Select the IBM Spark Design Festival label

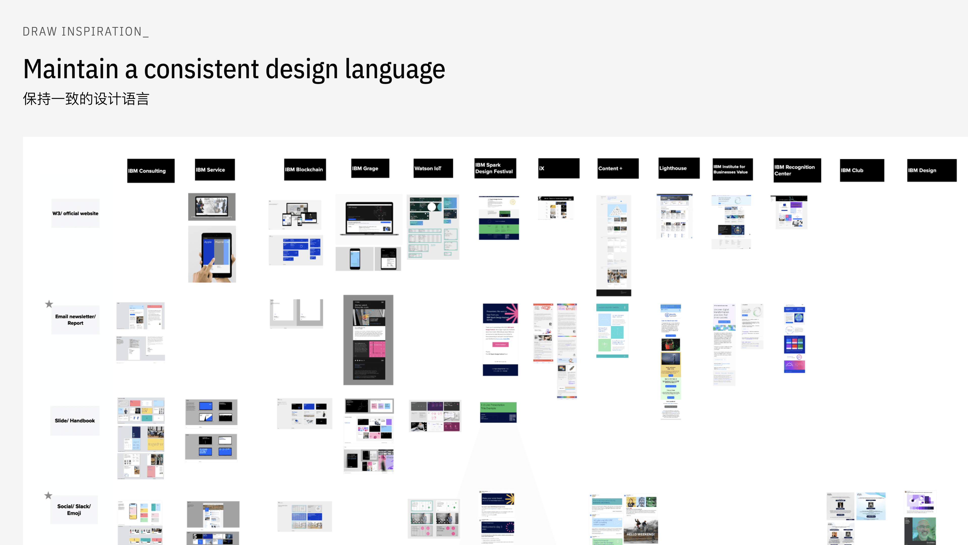coord(495,168)
